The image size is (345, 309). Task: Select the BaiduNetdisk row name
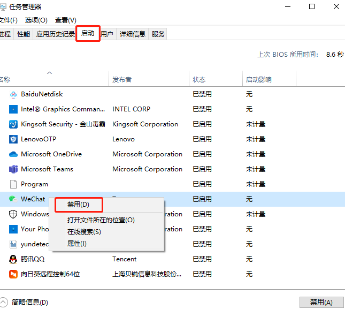point(42,94)
